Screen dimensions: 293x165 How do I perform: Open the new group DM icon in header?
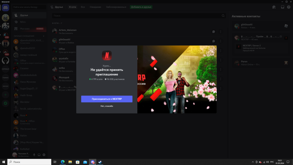[274, 7]
